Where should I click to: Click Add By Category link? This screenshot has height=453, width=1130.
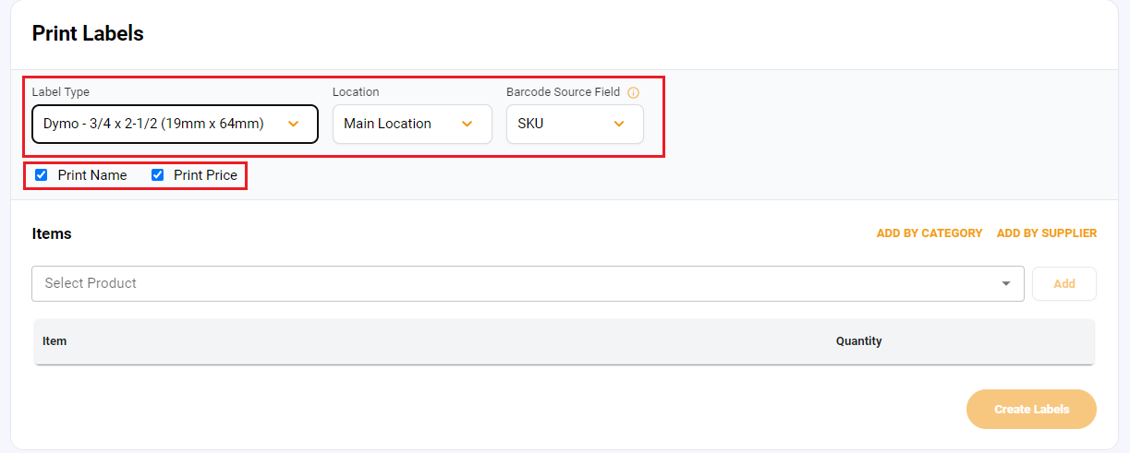coord(930,233)
